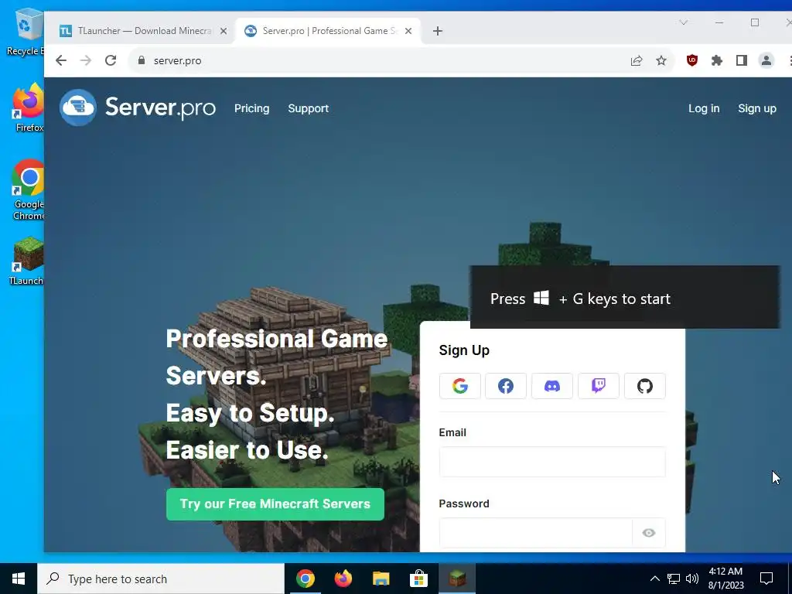
Task: Bookmark this page with star icon
Action: (x=661, y=60)
